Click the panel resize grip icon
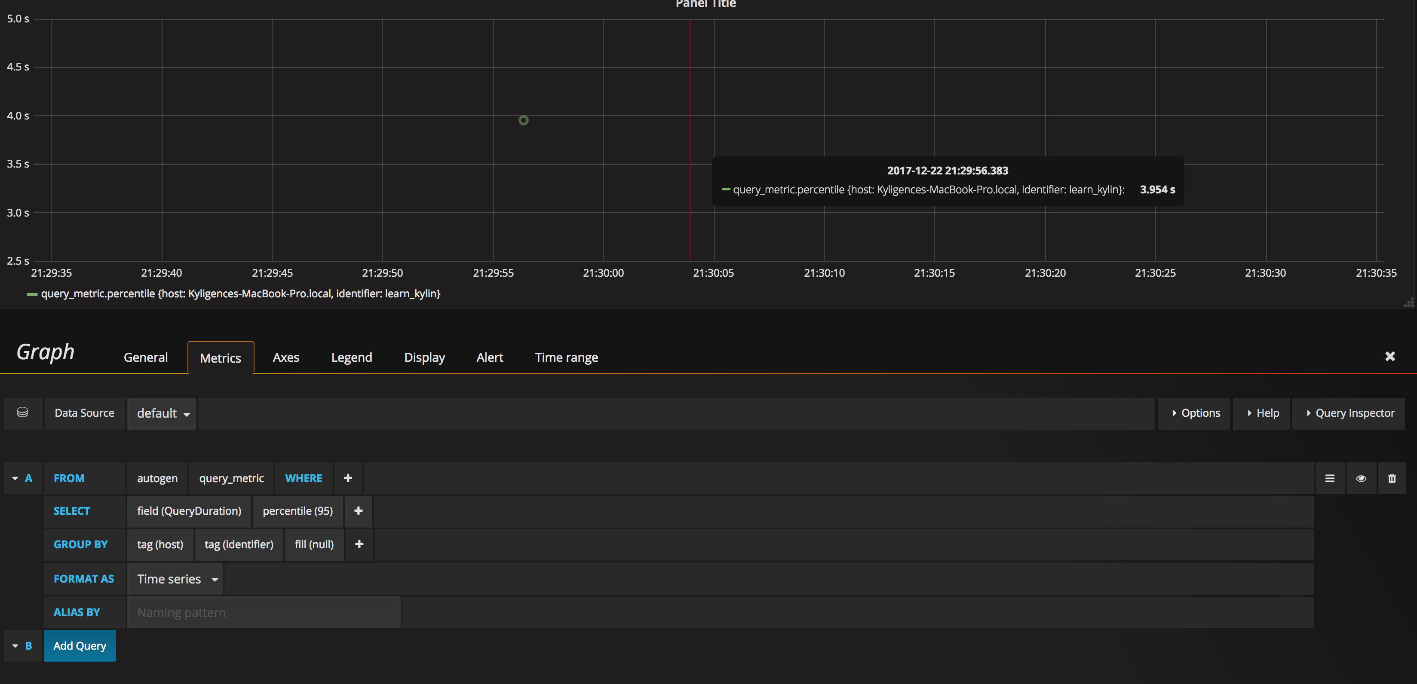1417x684 pixels. pyautogui.click(x=1409, y=302)
